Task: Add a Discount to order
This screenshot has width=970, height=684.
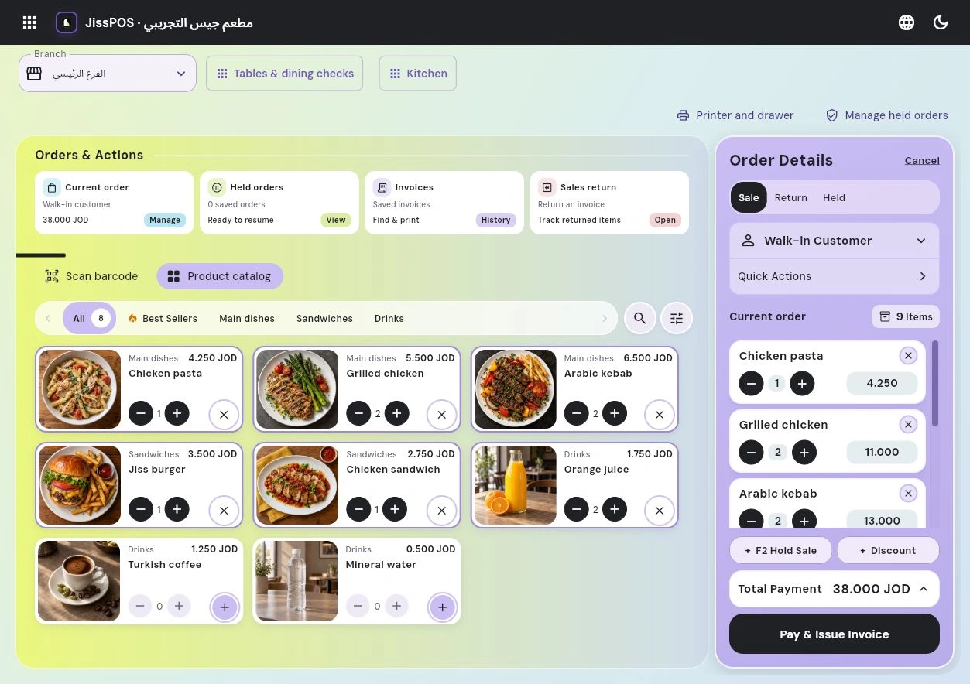Action: click(x=888, y=550)
